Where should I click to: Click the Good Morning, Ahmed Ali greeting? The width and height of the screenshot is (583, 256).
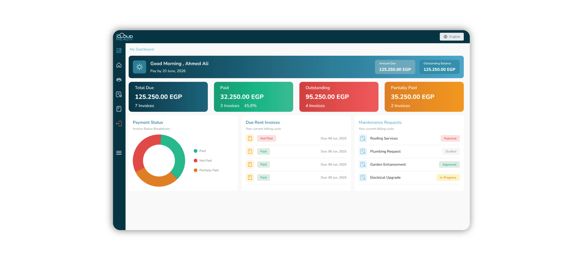click(x=179, y=64)
